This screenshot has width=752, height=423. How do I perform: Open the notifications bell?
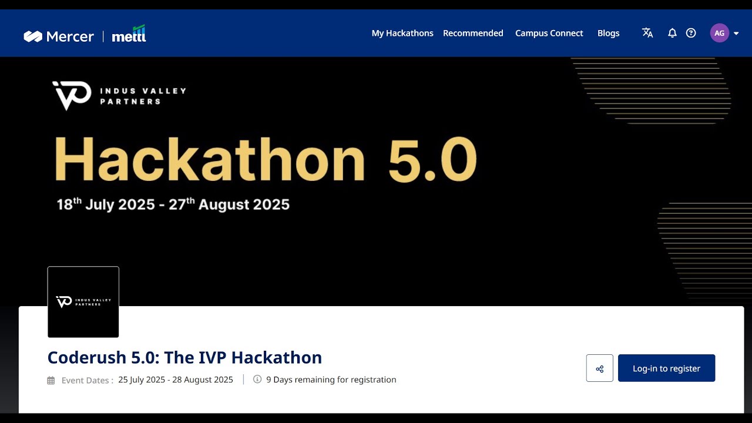[x=672, y=33]
